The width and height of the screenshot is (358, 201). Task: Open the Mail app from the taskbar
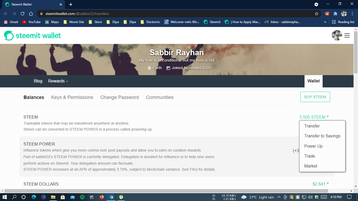73,197
